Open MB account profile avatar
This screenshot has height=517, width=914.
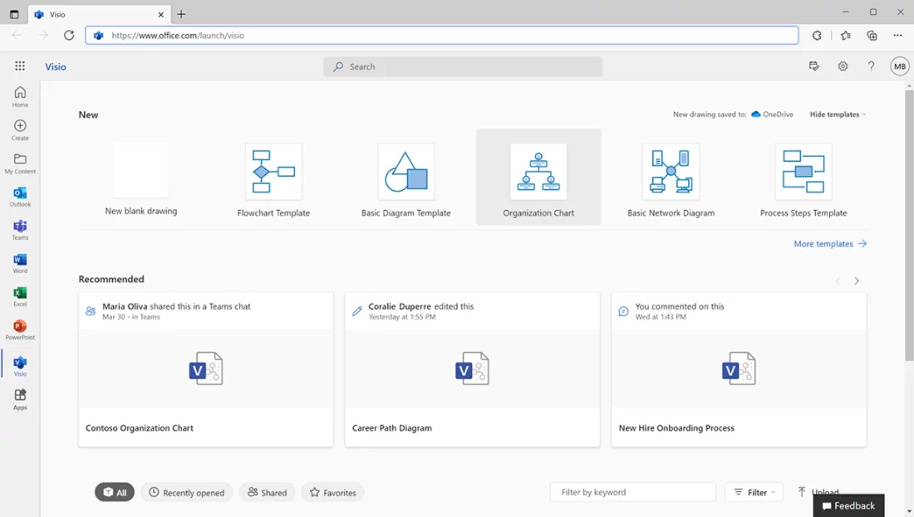pos(900,66)
